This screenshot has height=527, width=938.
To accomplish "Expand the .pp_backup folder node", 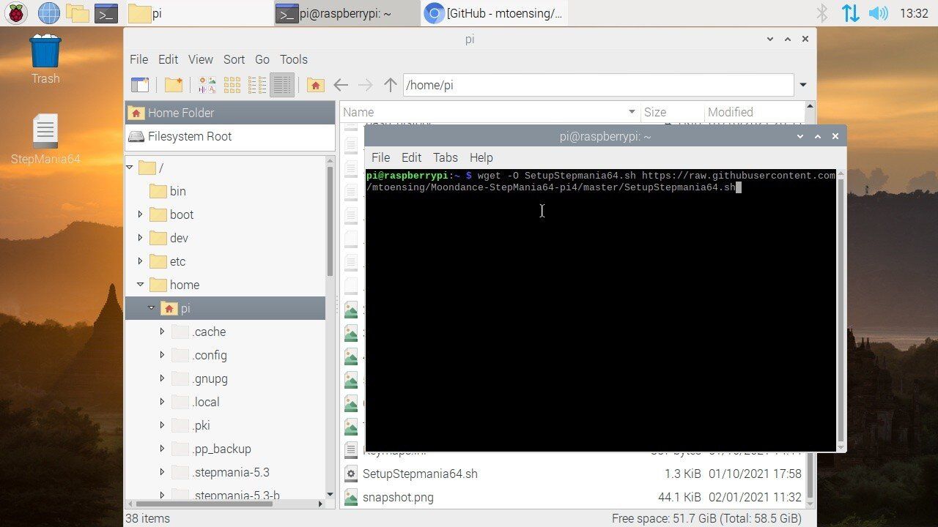I will (162, 449).
